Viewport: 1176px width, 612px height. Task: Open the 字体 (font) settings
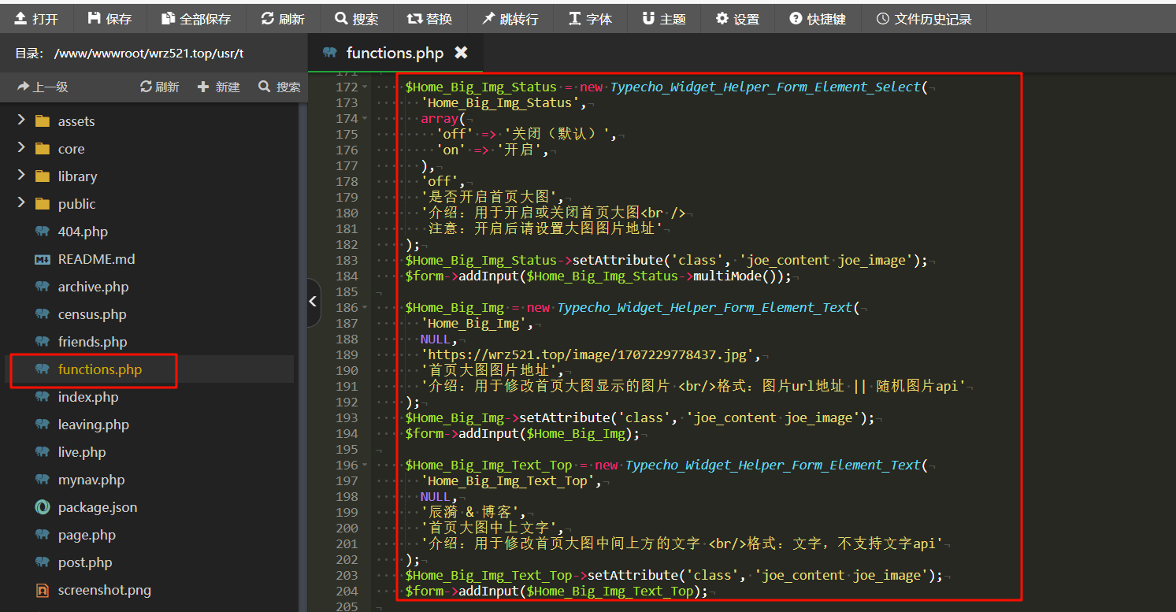590,18
